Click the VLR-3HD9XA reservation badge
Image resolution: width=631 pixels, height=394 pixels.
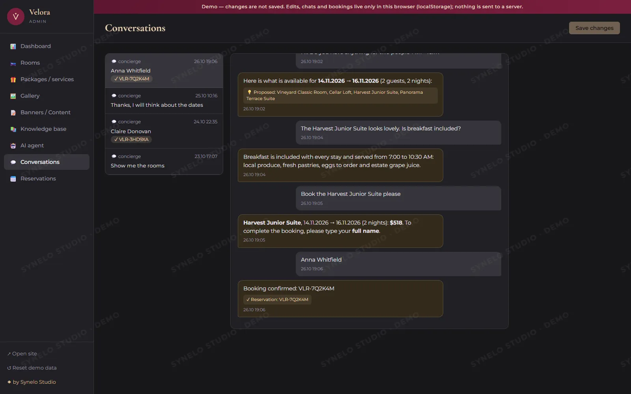click(131, 139)
